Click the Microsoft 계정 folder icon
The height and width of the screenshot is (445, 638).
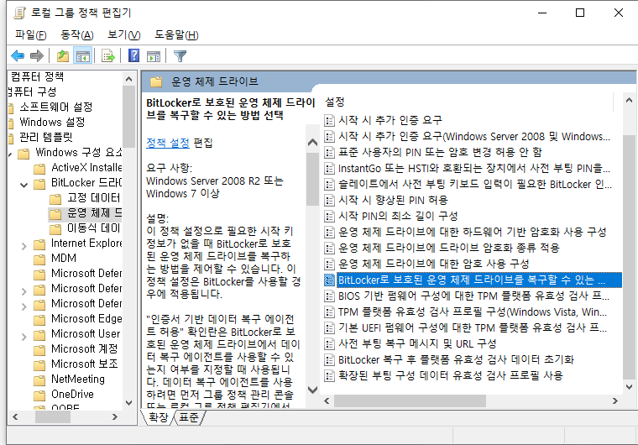pyautogui.click(x=39, y=350)
